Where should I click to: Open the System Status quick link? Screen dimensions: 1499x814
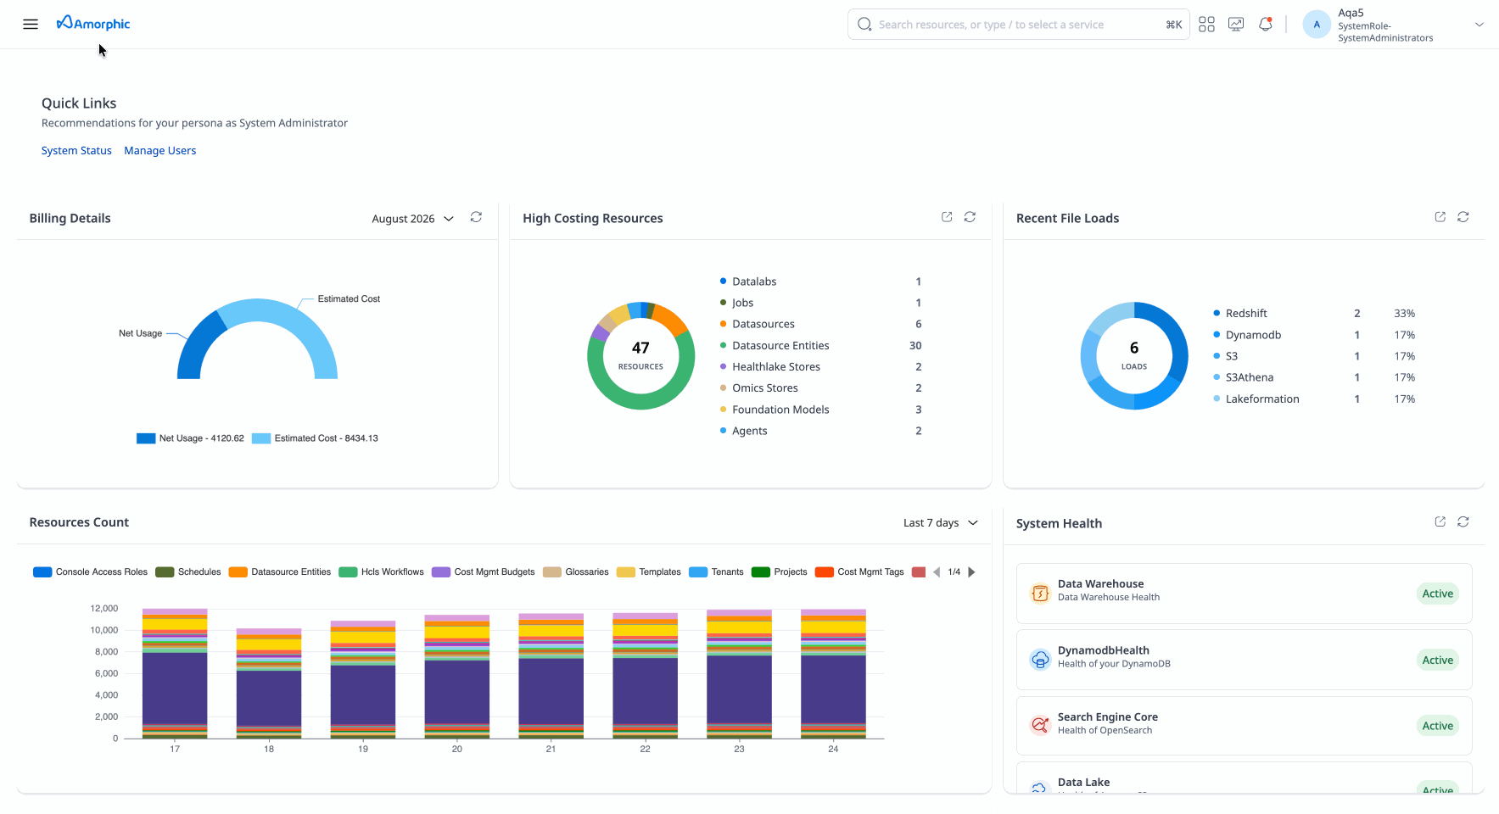point(76,151)
